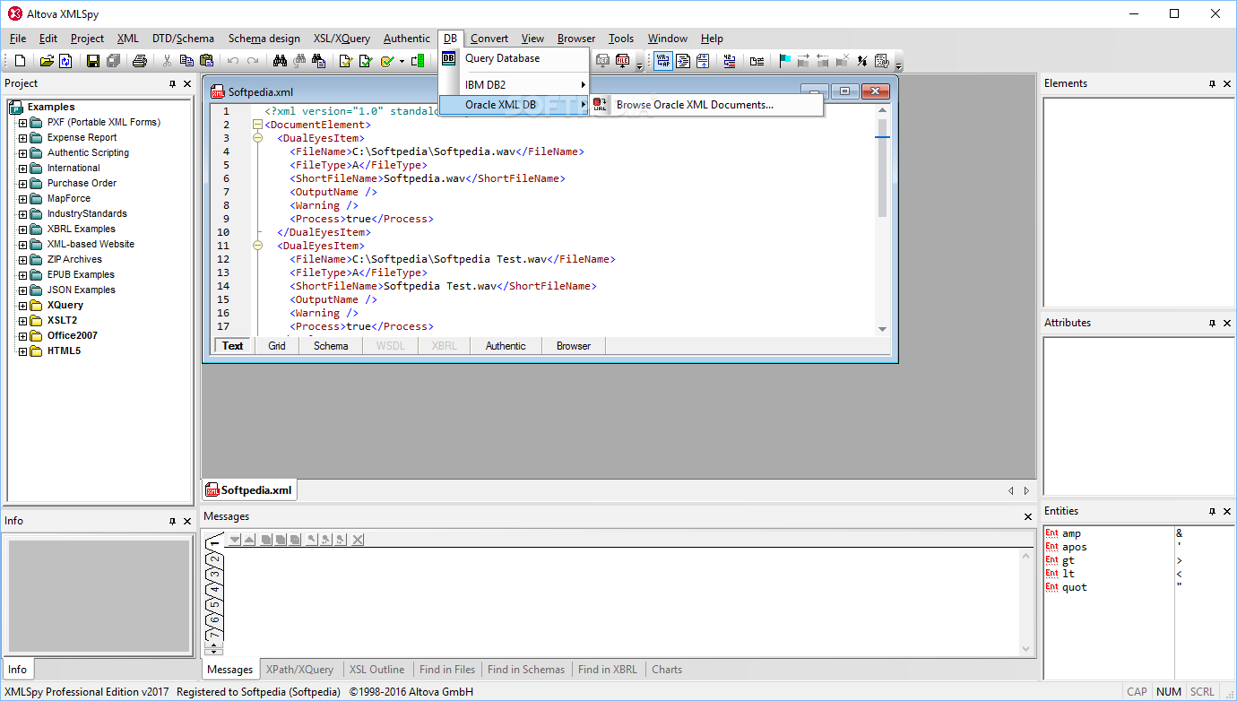Expand the JSON Examples folder
Screen dimensions: 1237x701
pos(23,290)
